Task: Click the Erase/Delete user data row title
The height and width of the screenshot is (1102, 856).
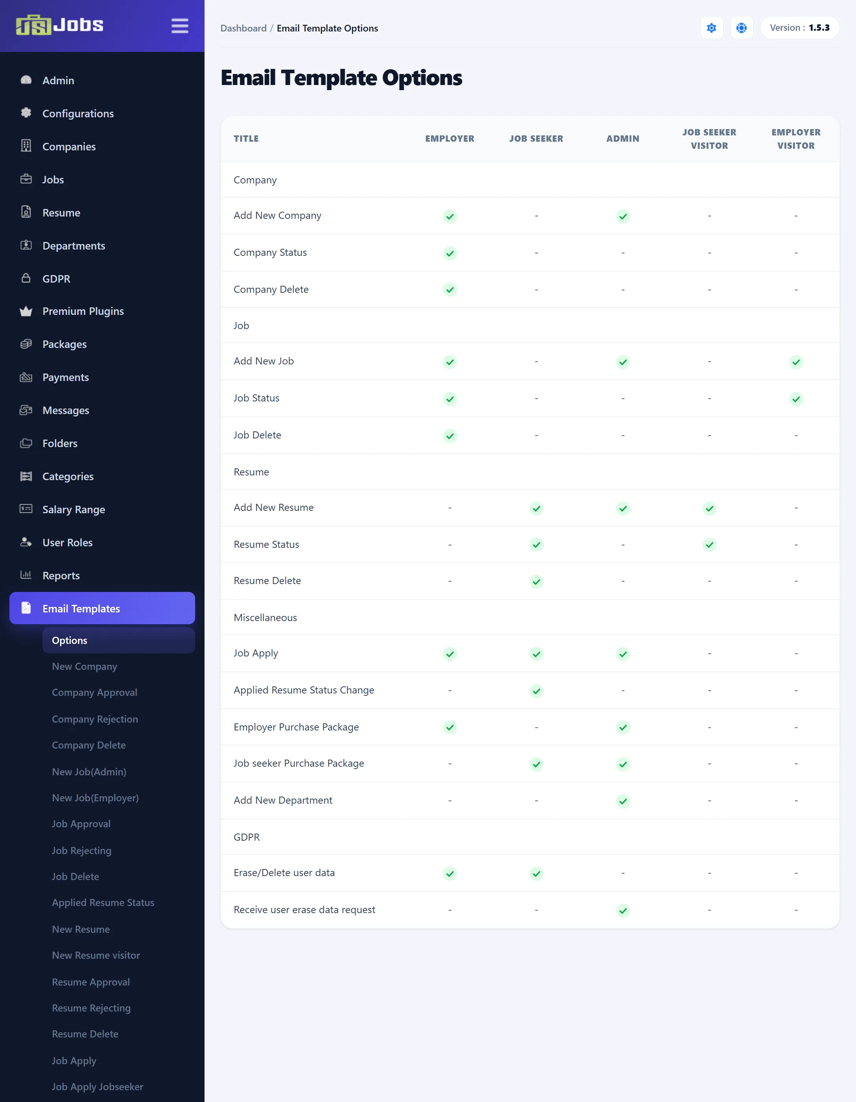Action: pos(284,873)
